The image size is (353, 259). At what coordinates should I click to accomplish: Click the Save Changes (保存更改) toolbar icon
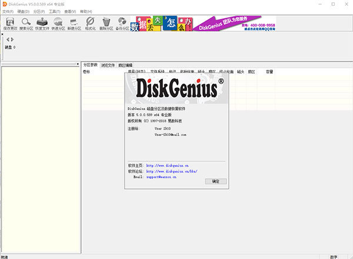point(10,24)
